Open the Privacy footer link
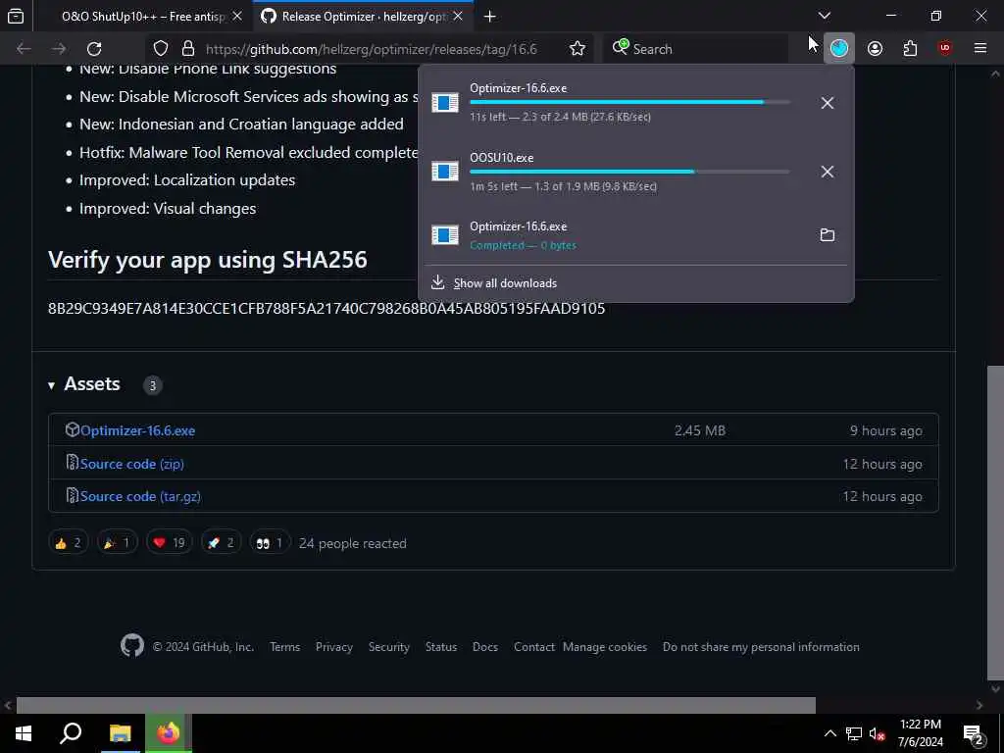Image resolution: width=1004 pixels, height=753 pixels. 333,647
